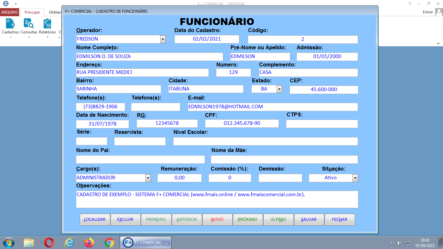The image size is (443, 249).
Task: Click the volume speaker tray icon
Action: pyautogui.click(x=399, y=243)
